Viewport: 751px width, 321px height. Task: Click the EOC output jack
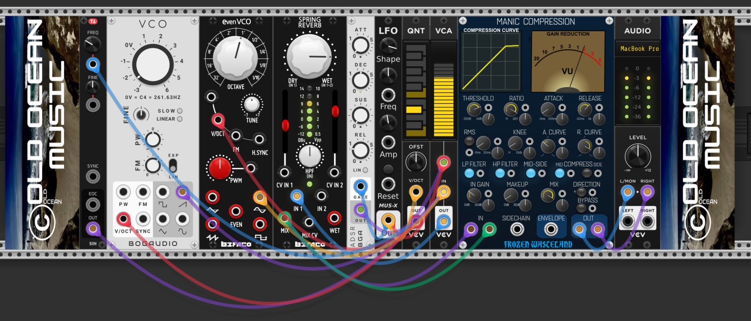point(92,204)
